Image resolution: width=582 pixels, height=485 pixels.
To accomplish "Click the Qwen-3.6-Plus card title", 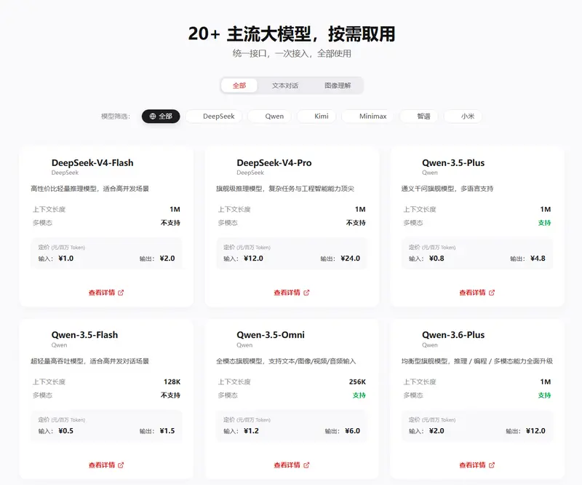I will pos(453,335).
